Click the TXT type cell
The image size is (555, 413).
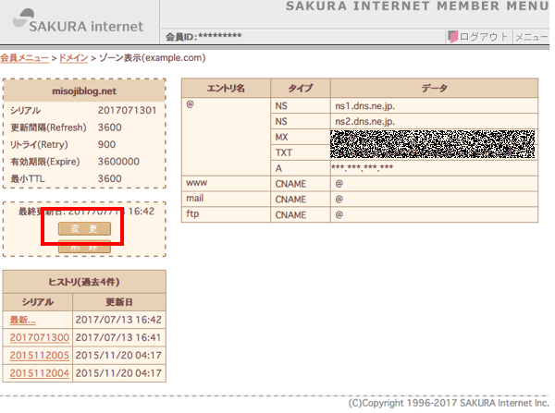coord(300,152)
